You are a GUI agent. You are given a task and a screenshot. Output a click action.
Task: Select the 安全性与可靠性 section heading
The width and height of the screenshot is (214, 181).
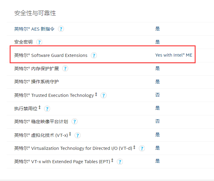pyautogui.click(x=35, y=13)
